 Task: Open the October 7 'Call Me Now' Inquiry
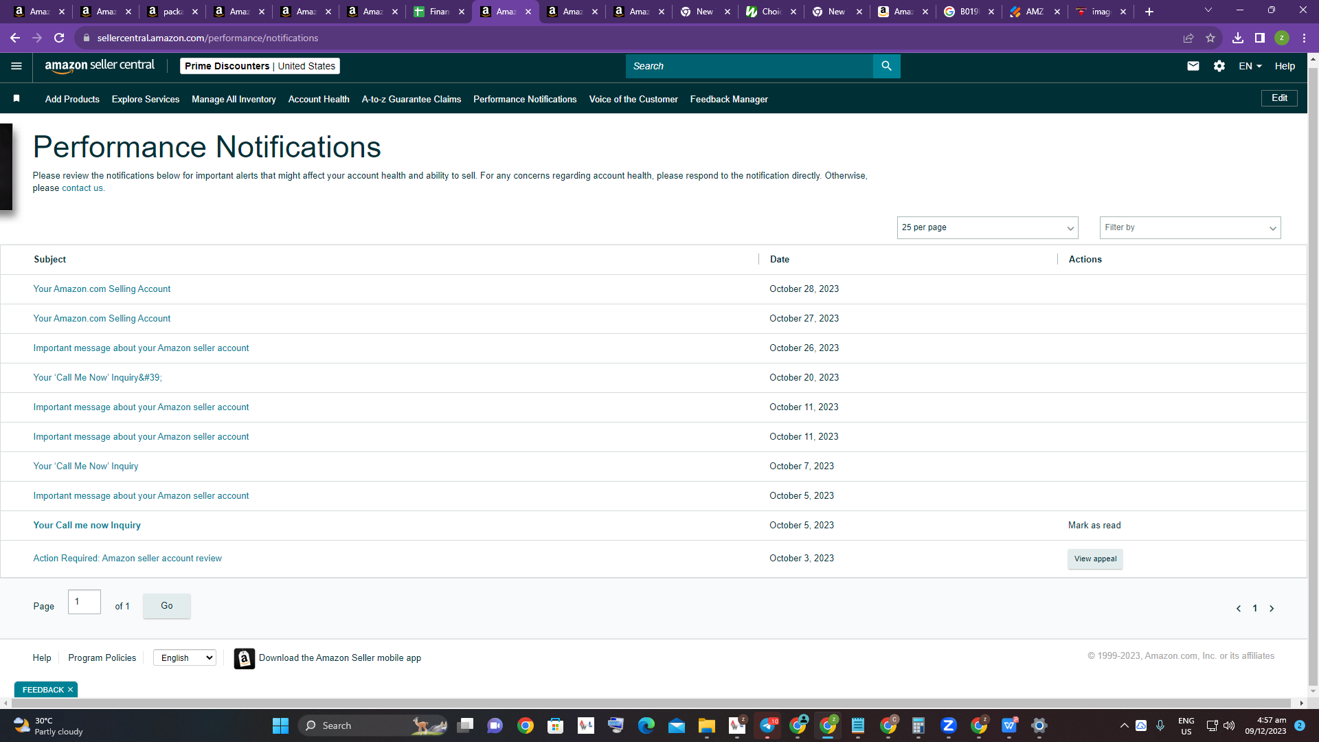(x=86, y=466)
